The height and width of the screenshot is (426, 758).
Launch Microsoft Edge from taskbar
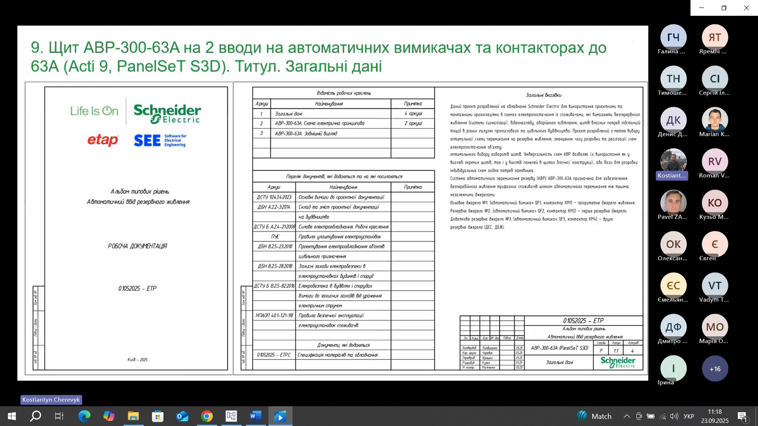84,416
